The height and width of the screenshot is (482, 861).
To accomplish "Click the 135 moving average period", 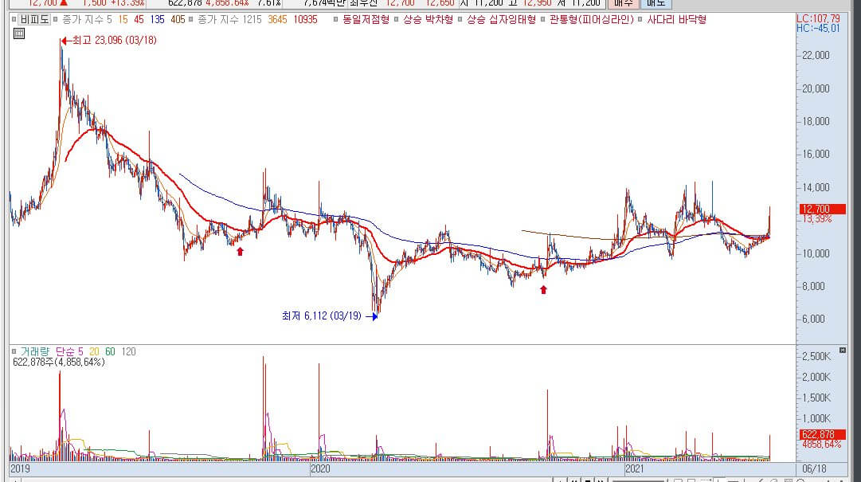I will pyautogui.click(x=158, y=20).
